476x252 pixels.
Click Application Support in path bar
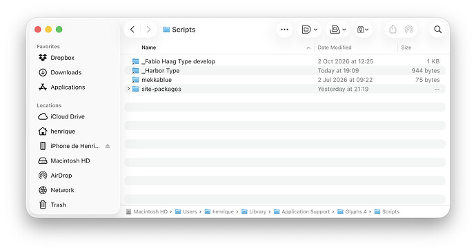point(301,211)
